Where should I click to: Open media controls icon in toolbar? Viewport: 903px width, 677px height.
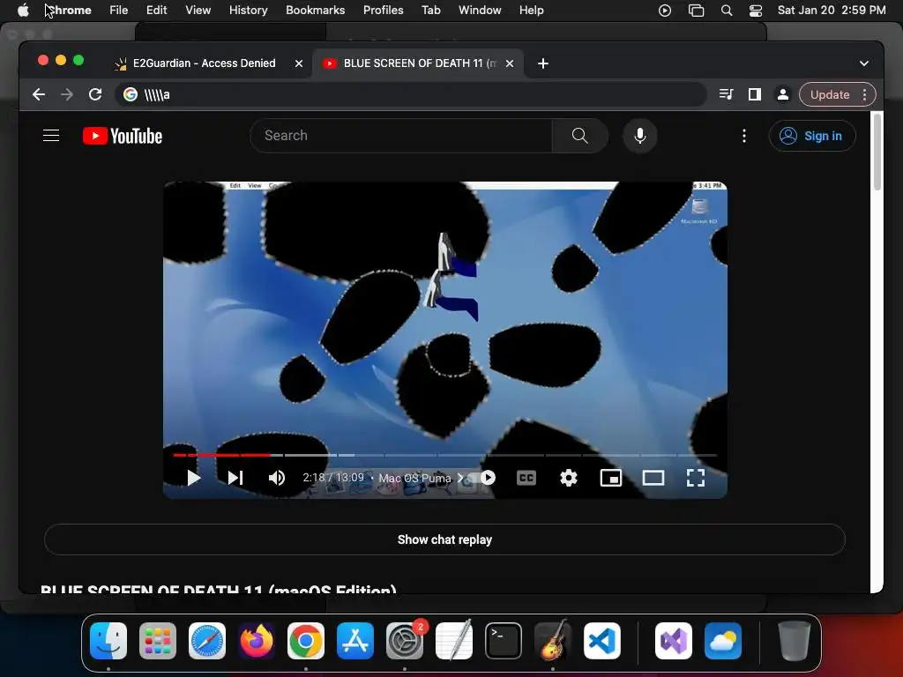coord(727,94)
